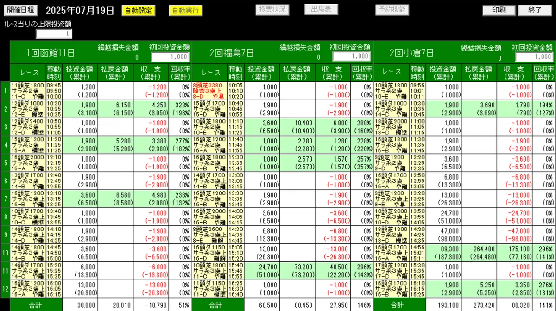Viewport: 556px width, 311px height.
Task: Click the 51% total recovery rate
Action: point(180,305)
